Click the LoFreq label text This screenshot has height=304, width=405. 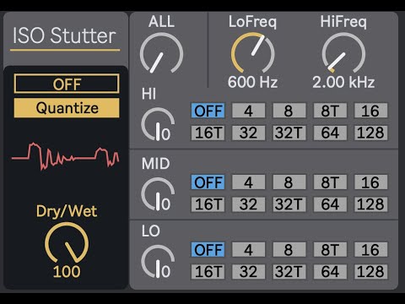click(252, 22)
